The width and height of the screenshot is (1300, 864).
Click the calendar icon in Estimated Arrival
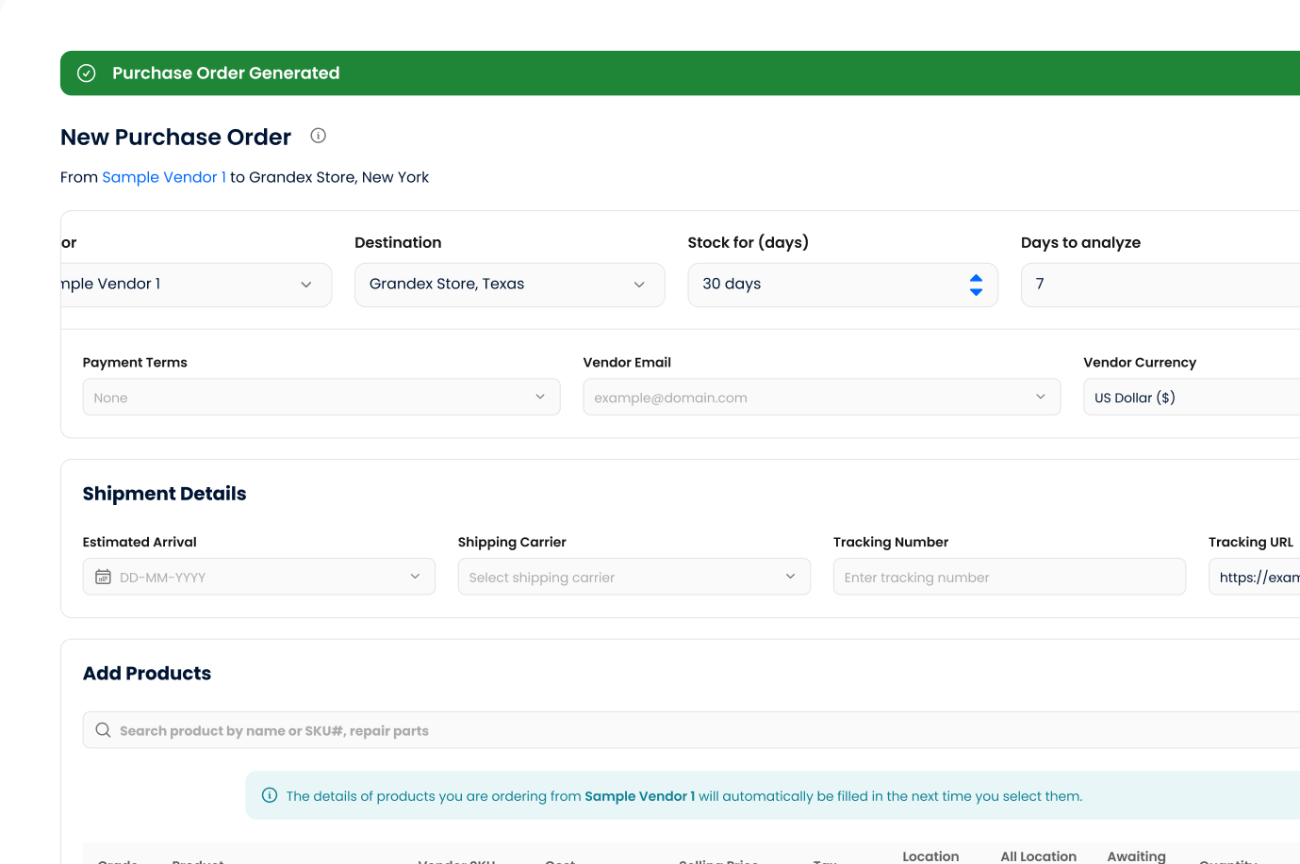[x=103, y=577]
